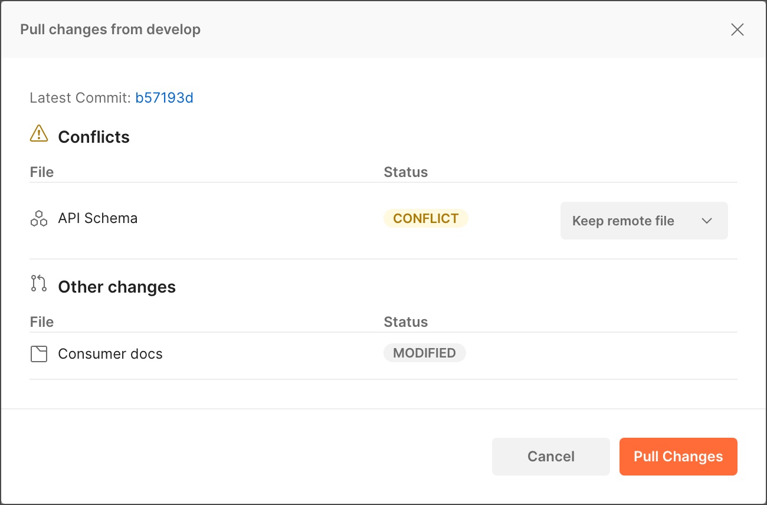Open the Keep remote file dropdown
Screen dimensions: 767x505
point(644,221)
